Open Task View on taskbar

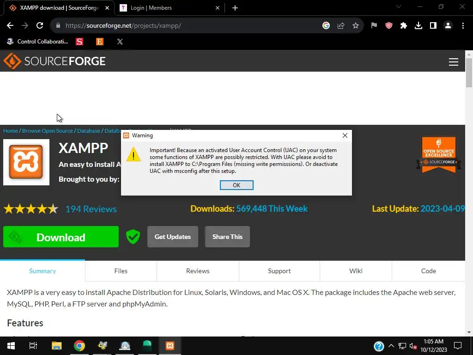[x=33, y=346]
